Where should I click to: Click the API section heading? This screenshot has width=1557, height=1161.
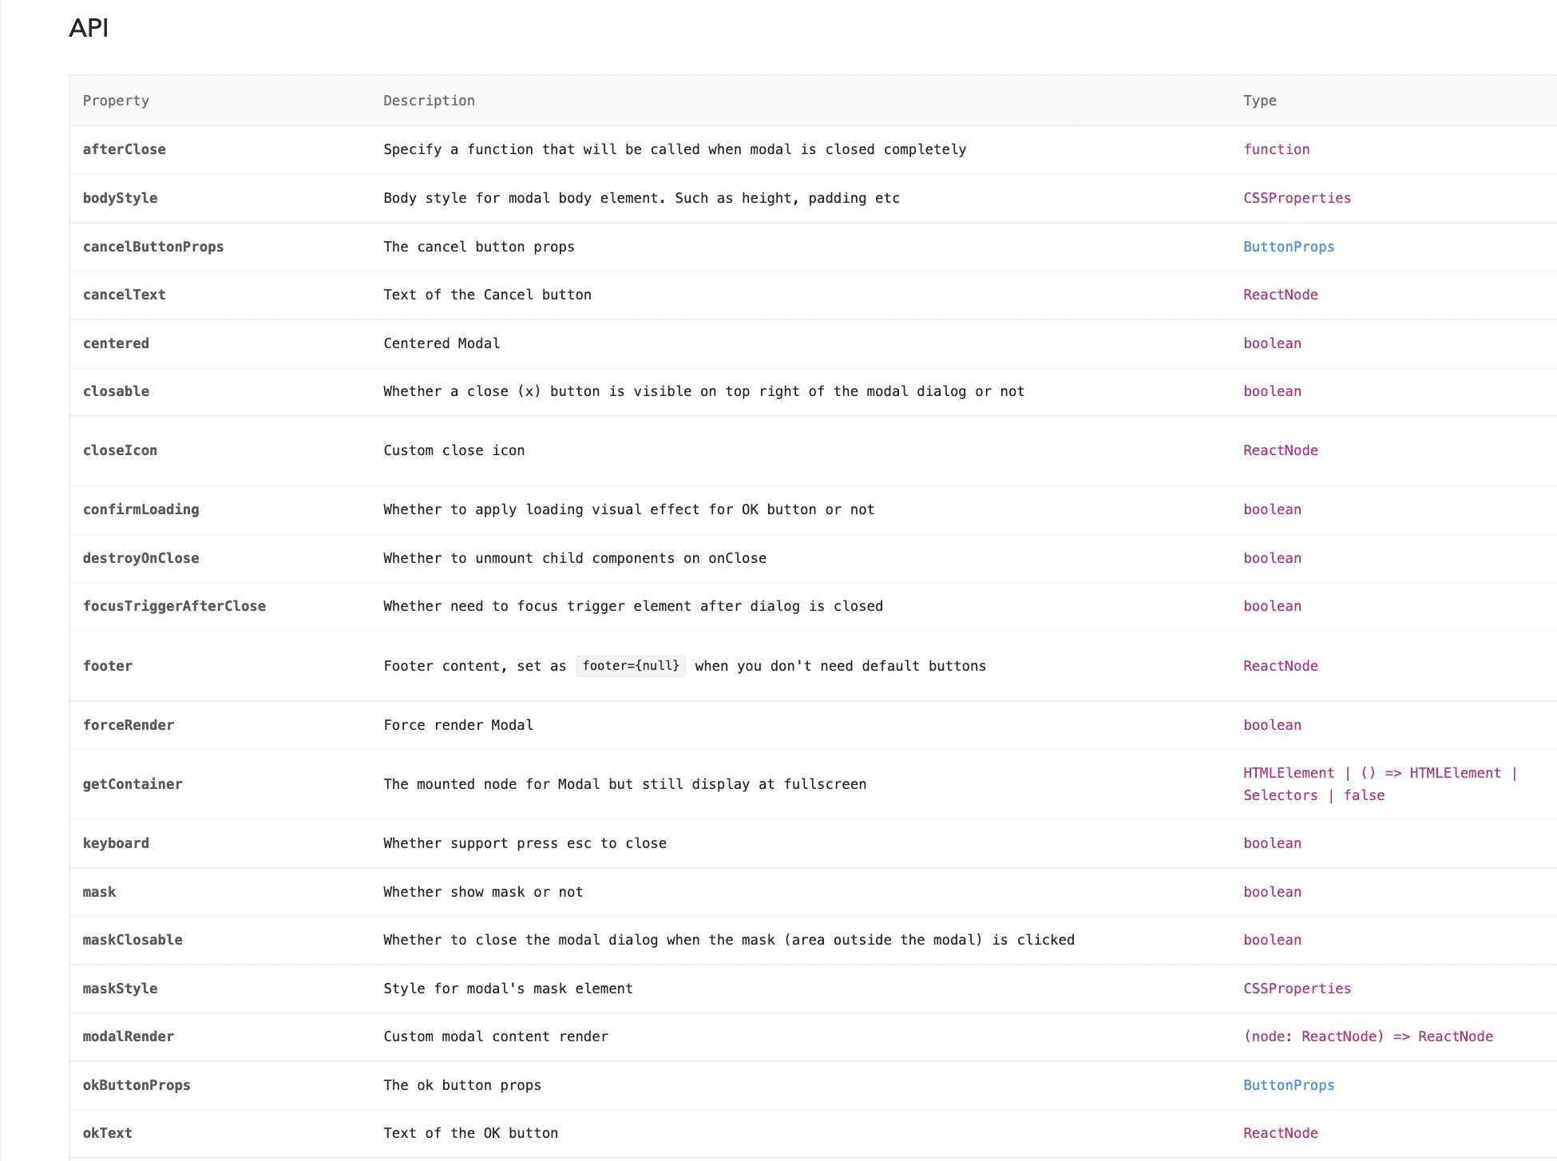[89, 28]
